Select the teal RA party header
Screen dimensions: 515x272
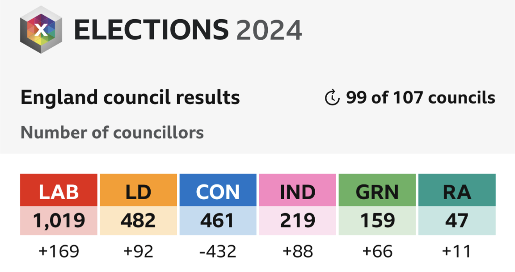pos(457,190)
